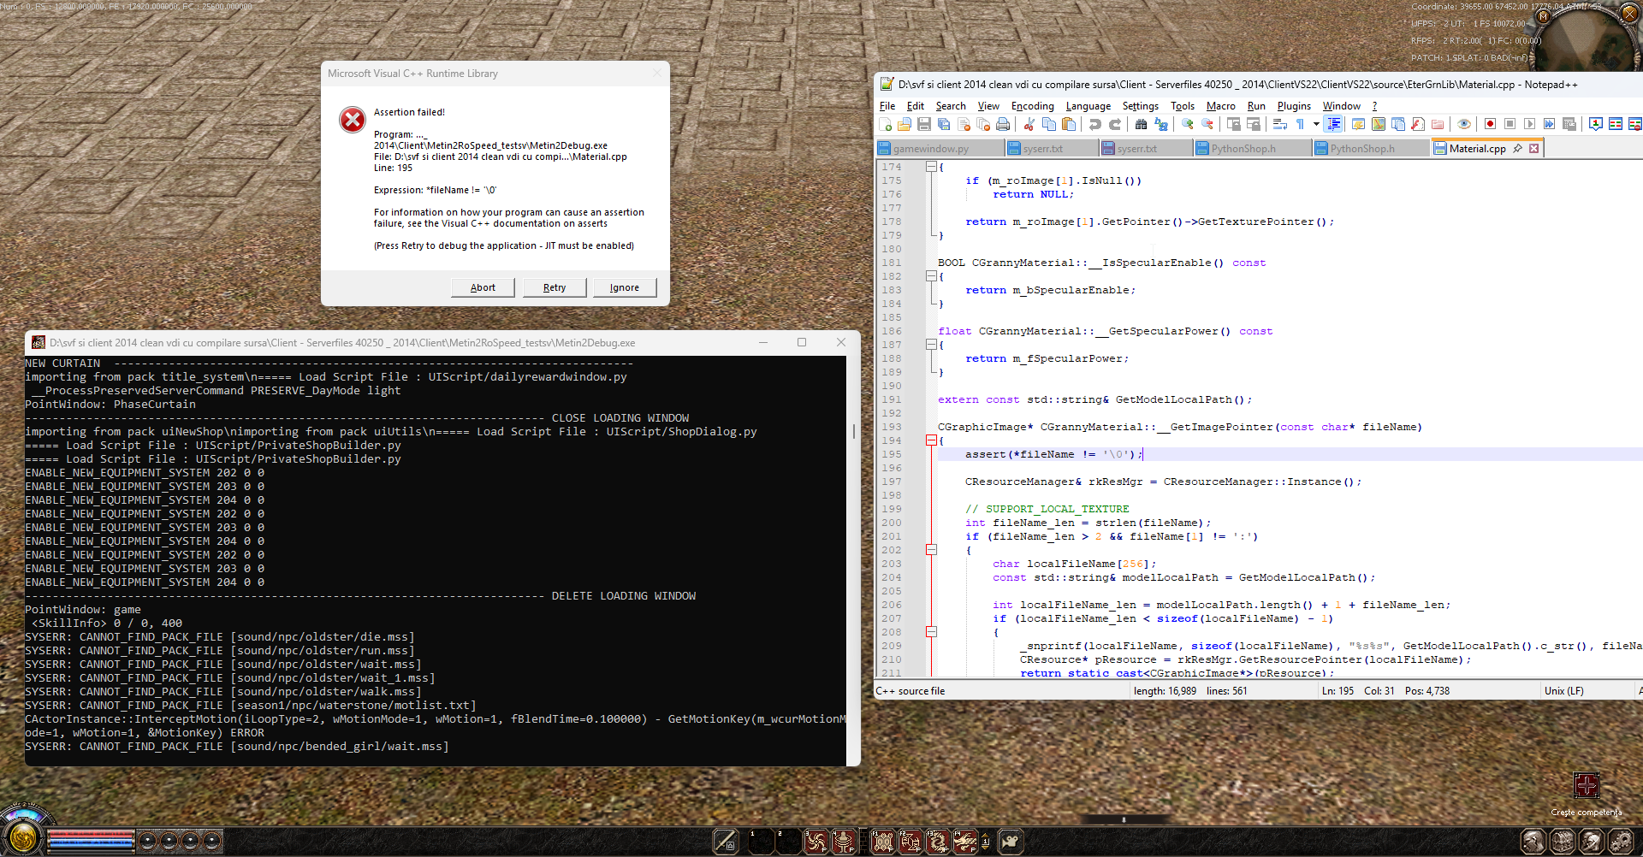Click the F1 skill quickslot icon
The width and height of the screenshot is (1643, 857).
click(883, 842)
